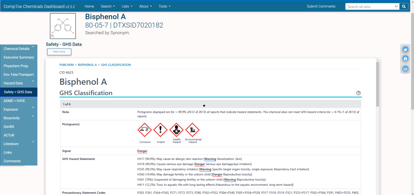Zoom the Bisphenol A structure with the magnifier
This screenshot has width=414, height=195.
(x=52, y=36)
